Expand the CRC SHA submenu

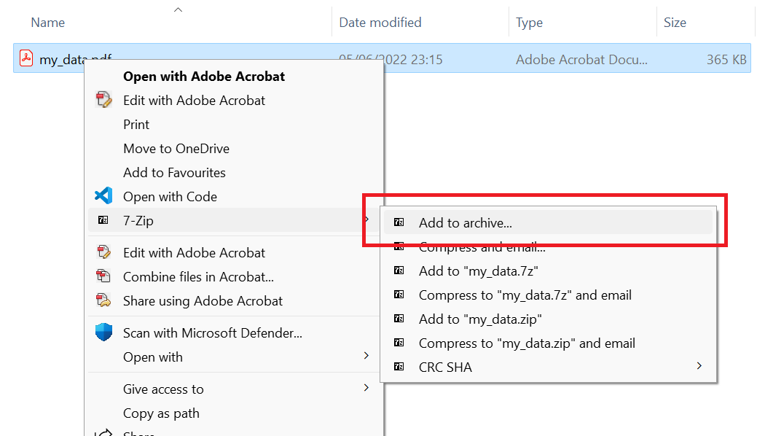[x=699, y=367]
